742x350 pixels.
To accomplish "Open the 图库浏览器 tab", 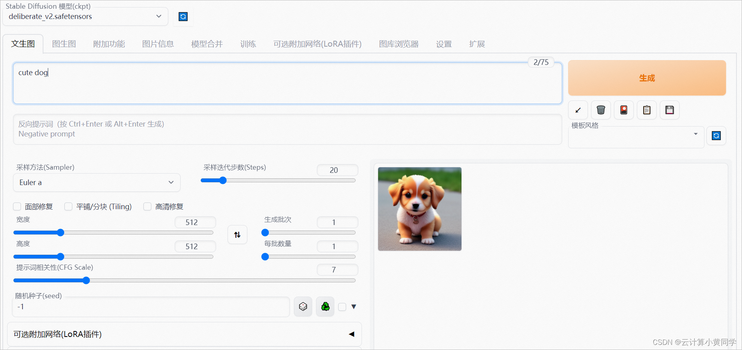I will click(x=399, y=44).
